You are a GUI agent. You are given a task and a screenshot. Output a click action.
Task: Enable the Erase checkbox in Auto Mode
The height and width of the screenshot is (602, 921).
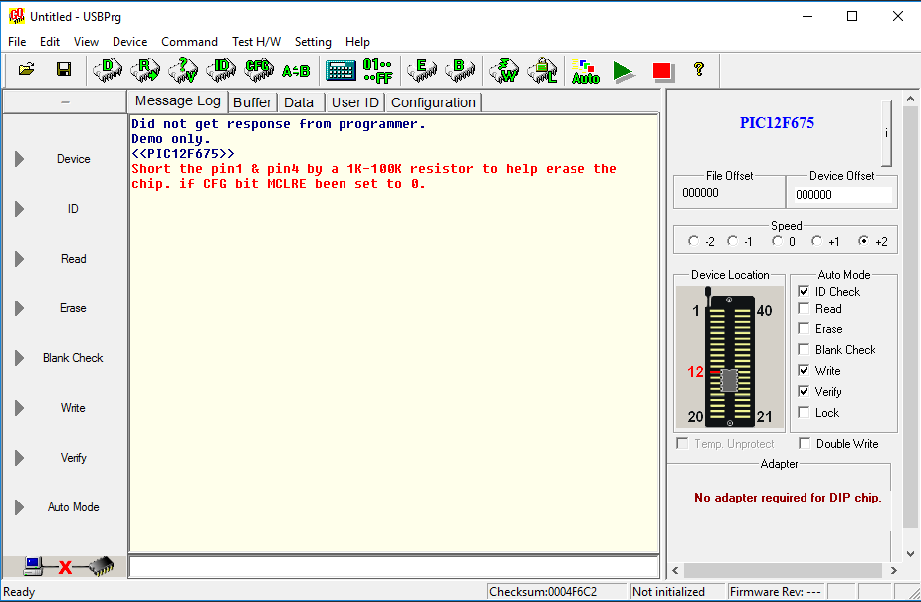point(804,329)
